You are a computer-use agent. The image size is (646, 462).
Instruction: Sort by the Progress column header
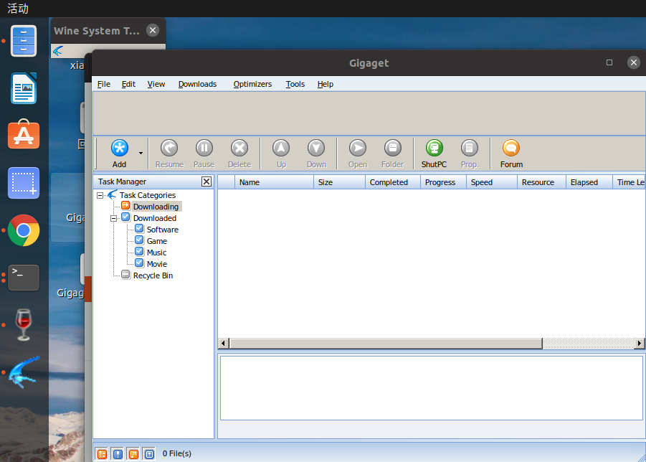(x=443, y=182)
